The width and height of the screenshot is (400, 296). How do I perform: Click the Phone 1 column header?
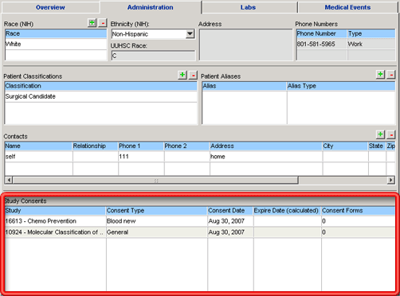click(141, 146)
